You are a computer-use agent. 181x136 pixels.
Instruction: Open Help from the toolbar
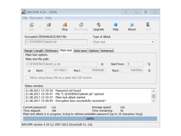tap(115, 27)
